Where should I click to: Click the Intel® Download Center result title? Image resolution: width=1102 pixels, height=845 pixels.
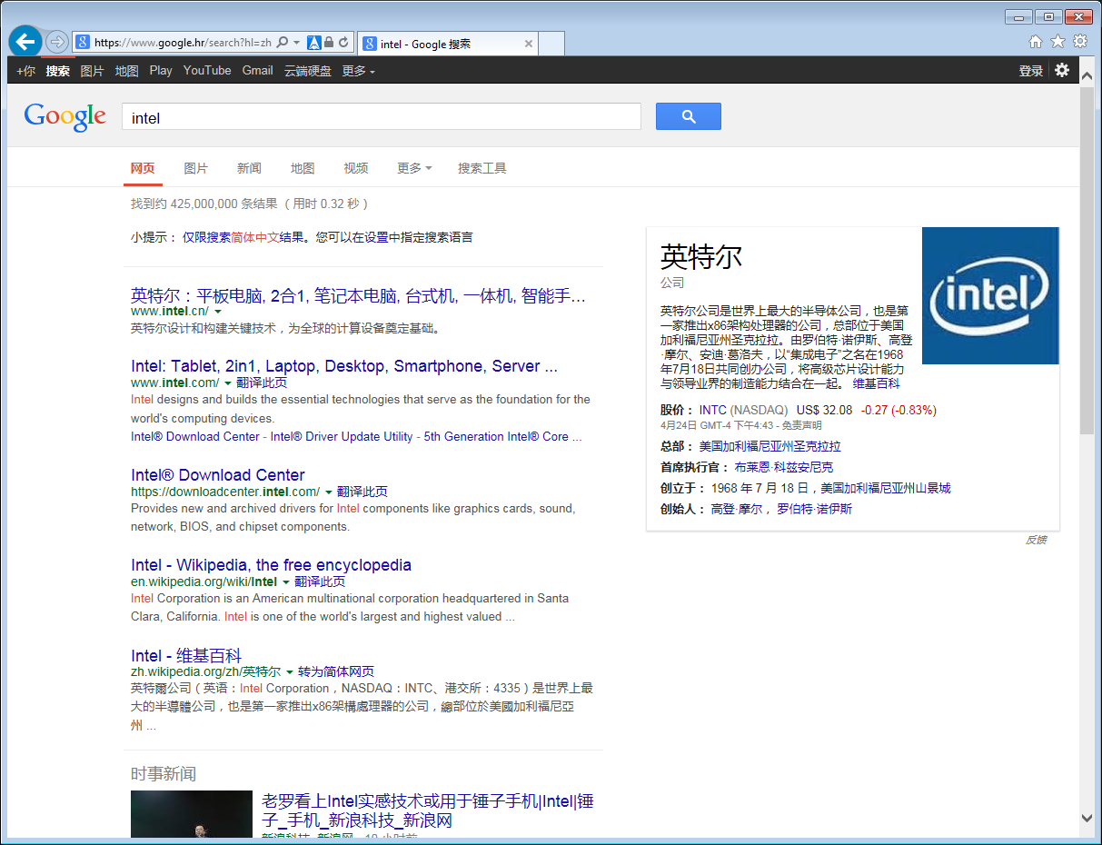(218, 475)
